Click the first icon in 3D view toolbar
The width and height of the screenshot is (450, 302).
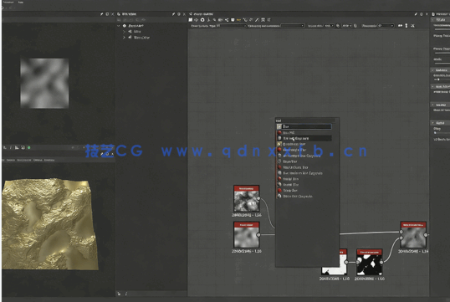pos(4,147)
